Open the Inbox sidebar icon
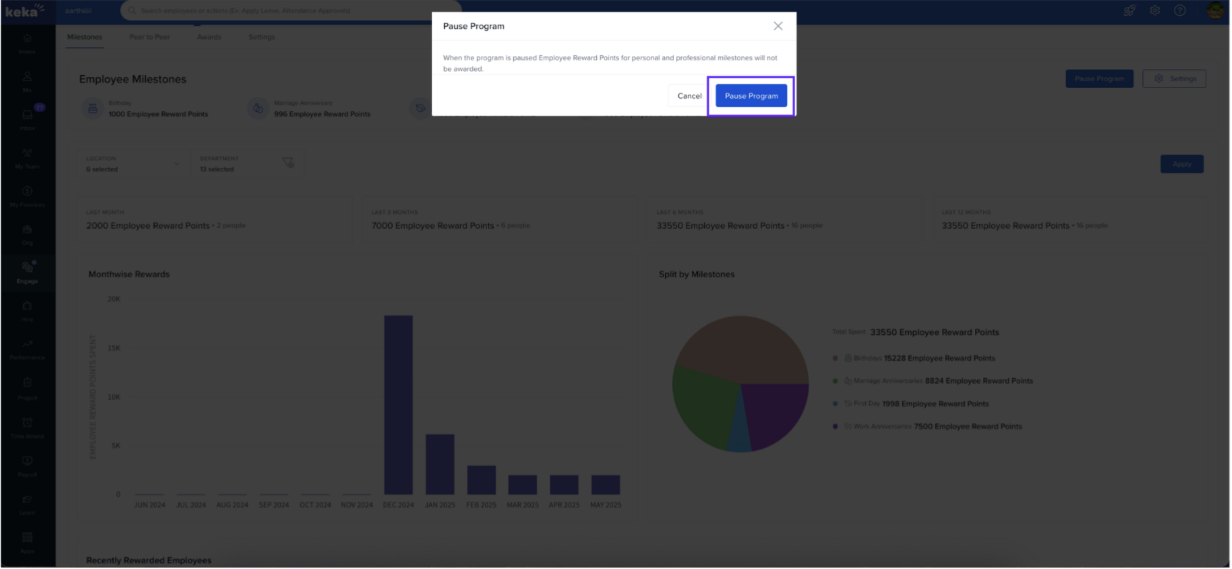This screenshot has width=1232, height=569. point(27,119)
